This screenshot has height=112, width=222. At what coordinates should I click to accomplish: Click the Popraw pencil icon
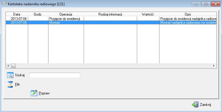(x=34, y=93)
